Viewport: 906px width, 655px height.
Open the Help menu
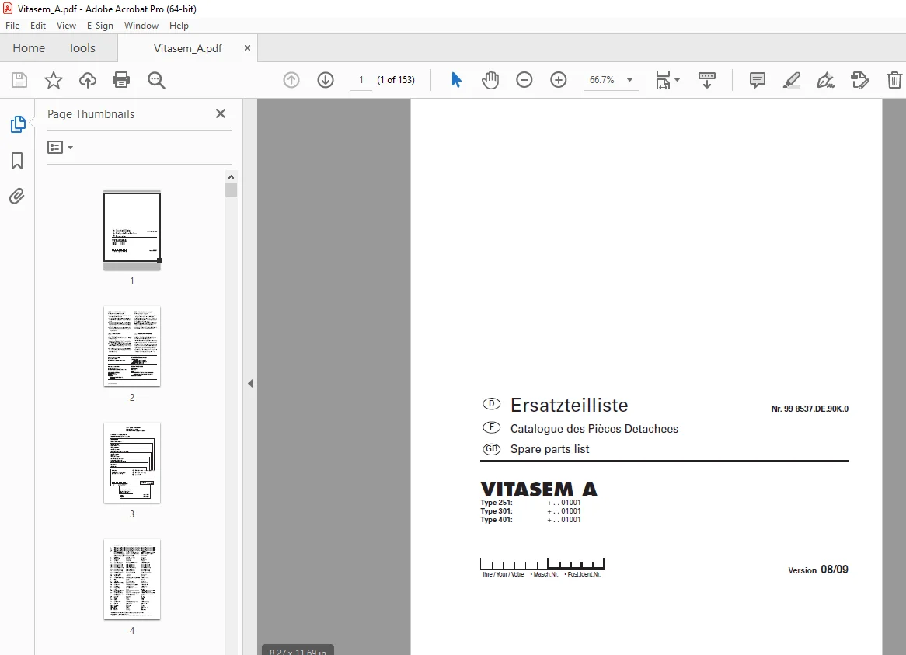[x=179, y=26]
